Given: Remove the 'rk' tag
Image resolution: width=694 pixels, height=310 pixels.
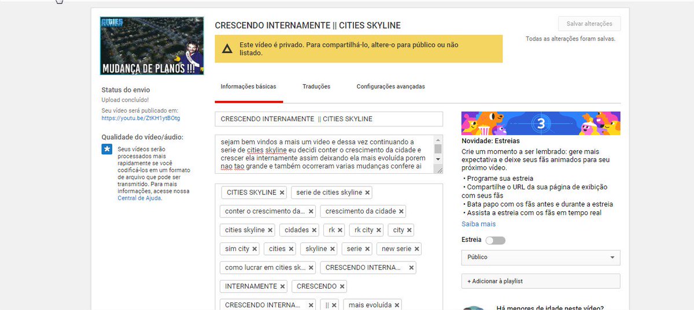Looking at the screenshot, I should (340, 230).
